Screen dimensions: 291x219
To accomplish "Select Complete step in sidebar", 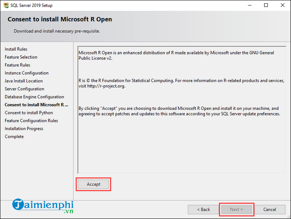I will pos(14,137).
